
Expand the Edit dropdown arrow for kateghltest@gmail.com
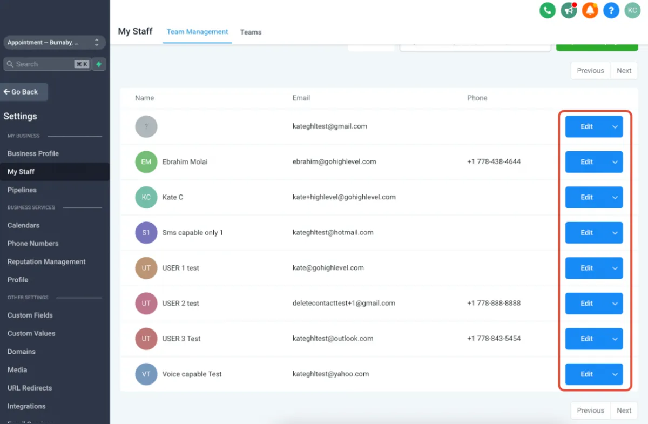[x=615, y=126]
